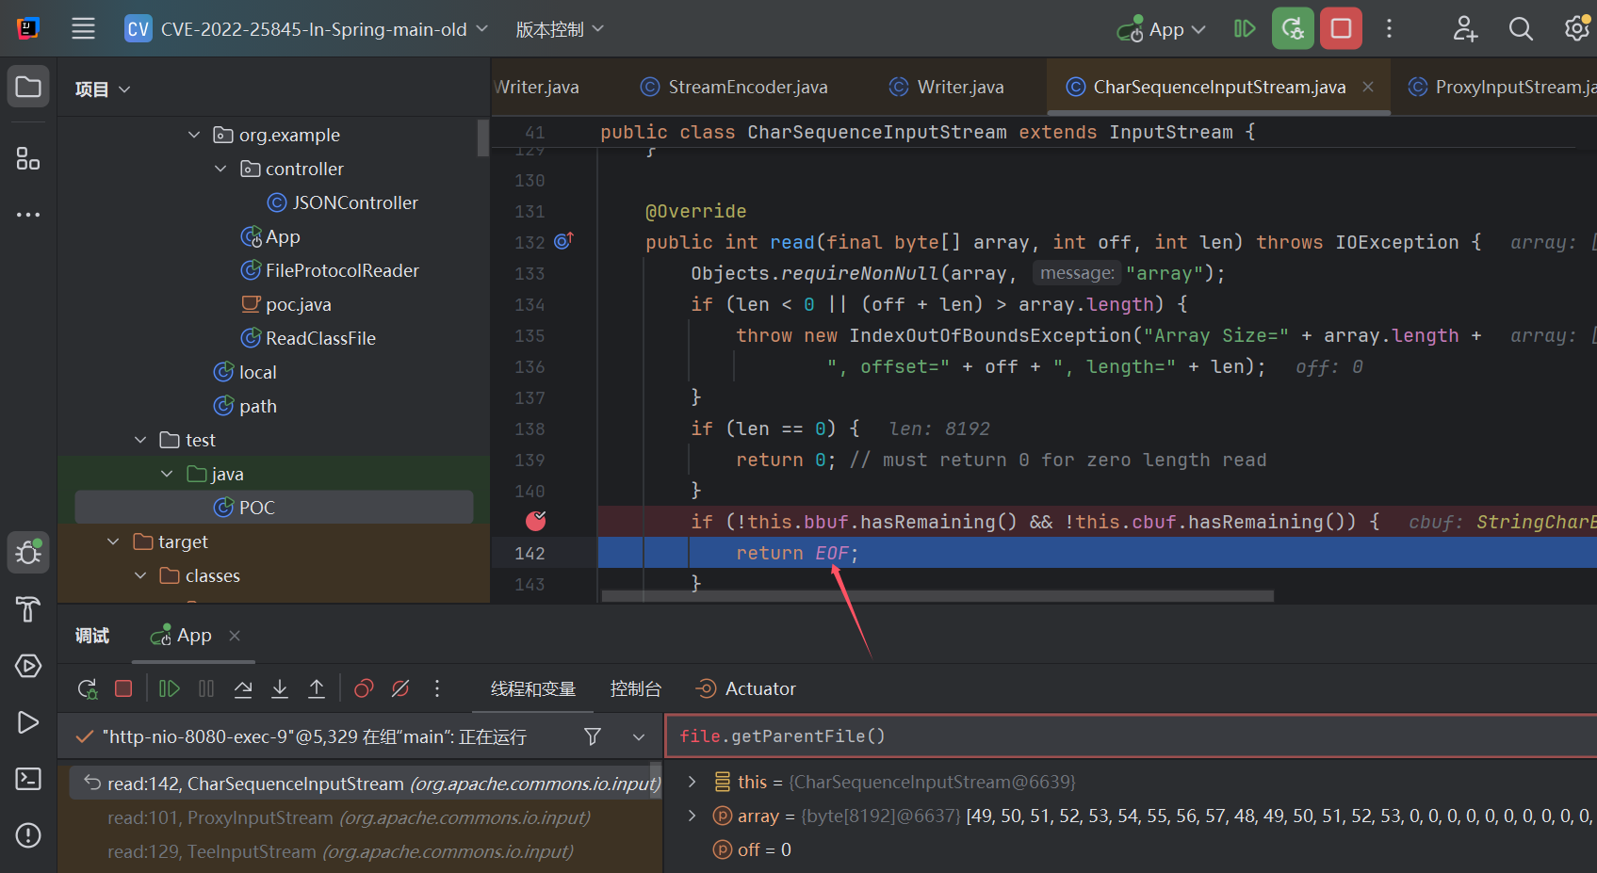
Task: Collapse org.example package node
Action: click(x=194, y=135)
